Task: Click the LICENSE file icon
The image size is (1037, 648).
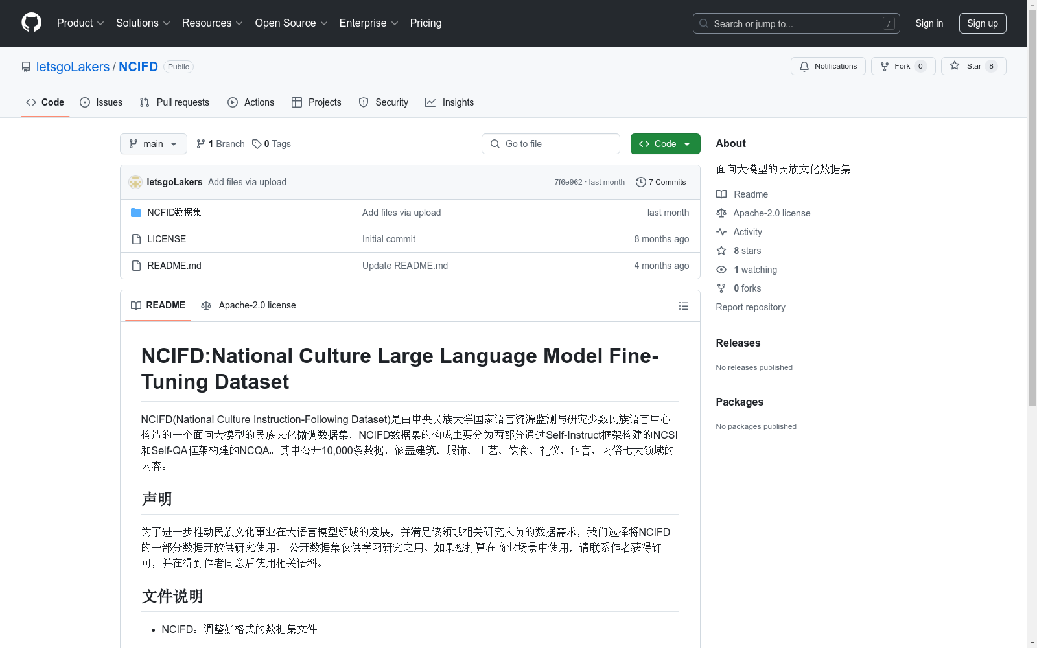Action: coord(136,239)
